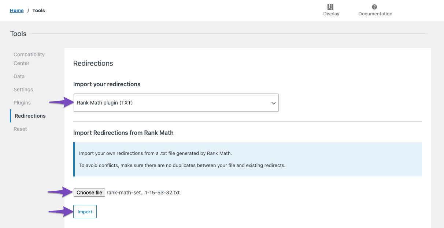The height and width of the screenshot is (228, 444).
Task: Click the selected file name rank-math-set...txt
Action: [x=143, y=193]
